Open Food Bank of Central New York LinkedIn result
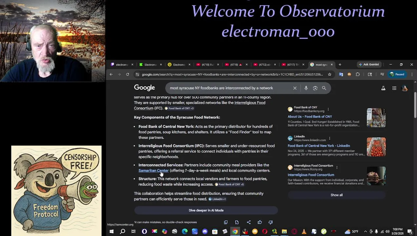The width and height of the screenshot is (417, 236). pos(319,146)
